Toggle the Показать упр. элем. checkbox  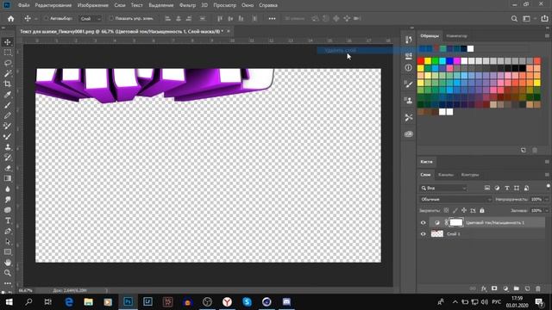point(111,19)
